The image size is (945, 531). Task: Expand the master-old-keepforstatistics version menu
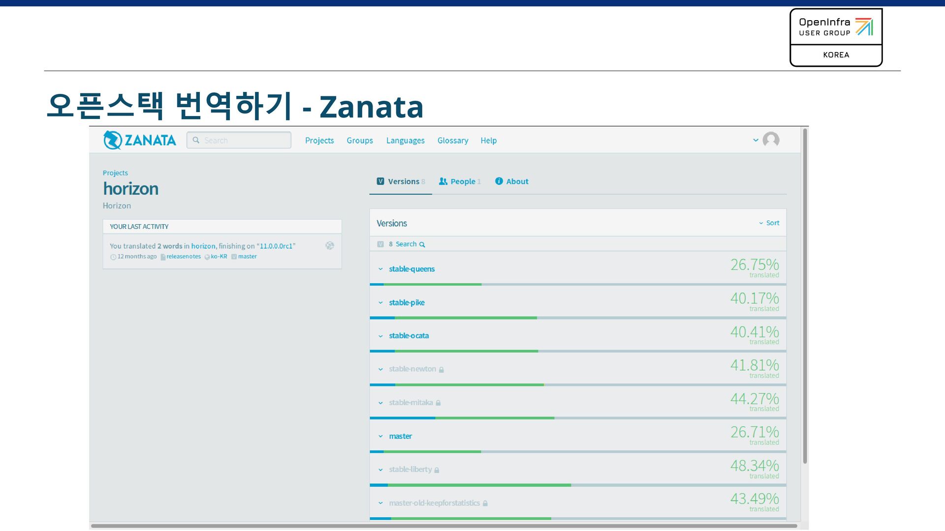coord(380,503)
